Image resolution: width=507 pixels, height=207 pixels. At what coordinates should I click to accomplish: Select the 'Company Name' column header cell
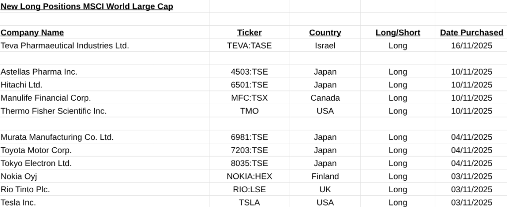32,33
